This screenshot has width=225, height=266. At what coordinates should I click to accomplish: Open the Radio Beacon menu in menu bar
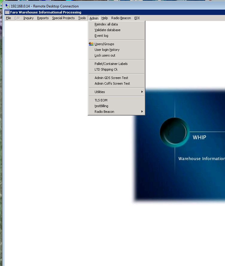coord(121,18)
